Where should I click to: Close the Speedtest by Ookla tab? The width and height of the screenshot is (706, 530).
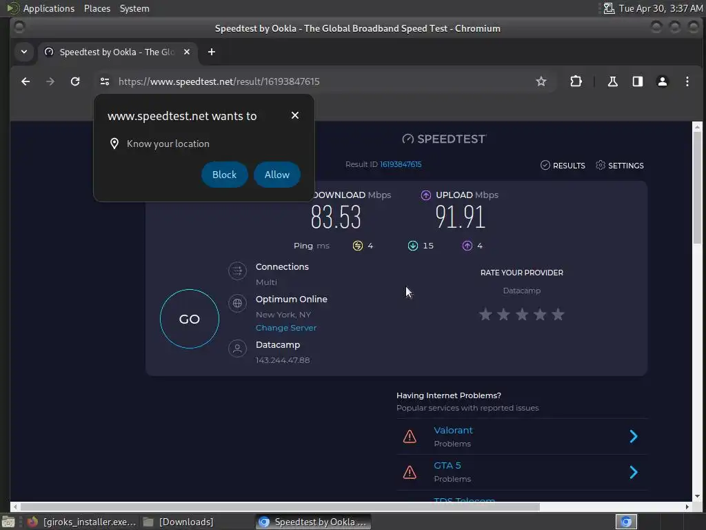(x=187, y=52)
